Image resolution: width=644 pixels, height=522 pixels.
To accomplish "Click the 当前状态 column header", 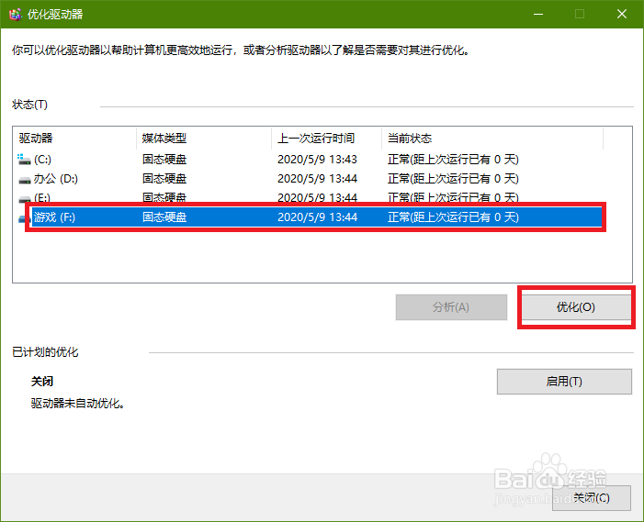I will [x=492, y=139].
